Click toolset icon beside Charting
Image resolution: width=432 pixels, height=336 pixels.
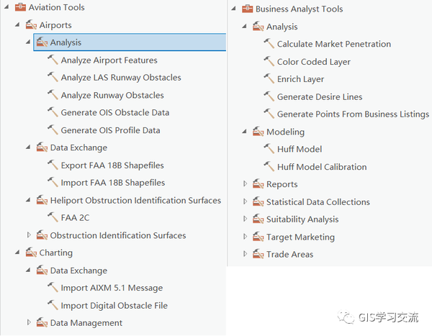coord(30,253)
